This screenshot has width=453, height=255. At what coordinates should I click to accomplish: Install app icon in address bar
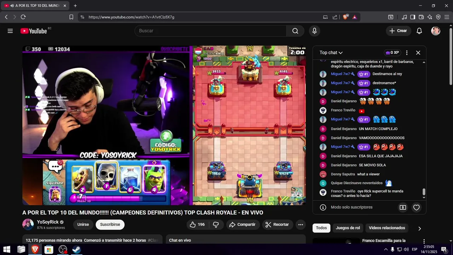click(x=326, y=17)
